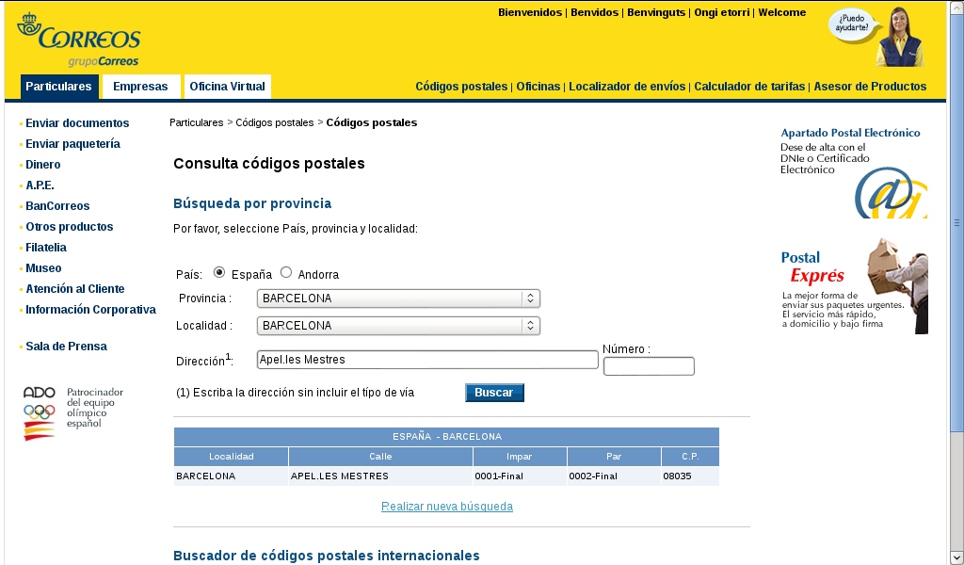Image resolution: width=964 pixels, height=565 pixels.
Task: Open Calculador de tarifas
Action: click(x=749, y=87)
